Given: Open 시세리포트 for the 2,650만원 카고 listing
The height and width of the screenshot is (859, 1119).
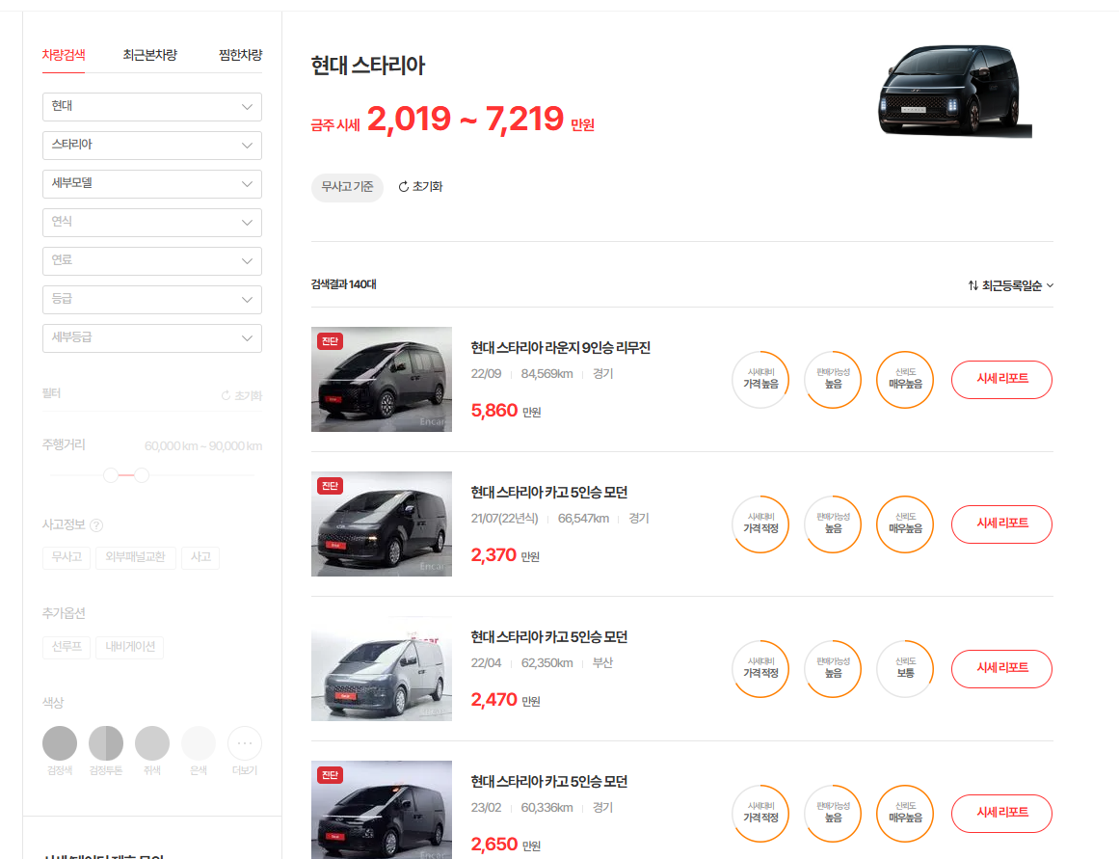Looking at the screenshot, I should pyautogui.click(x=1002, y=814).
